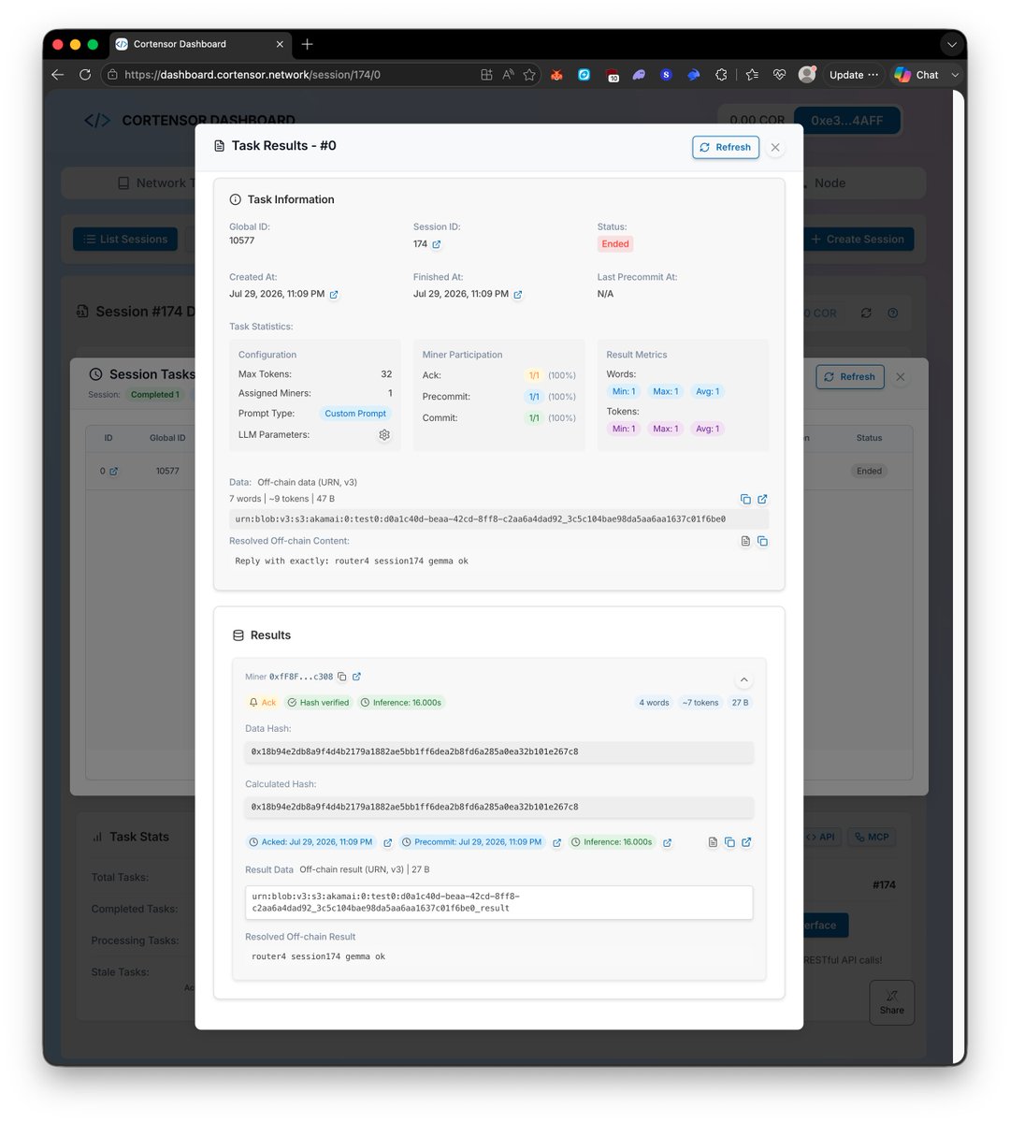Open the Acked timestamp external link
The height and width of the screenshot is (1123, 1010).
[x=387, y=843]
